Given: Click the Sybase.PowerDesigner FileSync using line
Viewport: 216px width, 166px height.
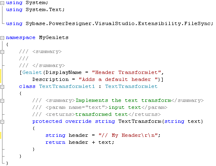Looking at the screenshot, I should tap(109, 23).
